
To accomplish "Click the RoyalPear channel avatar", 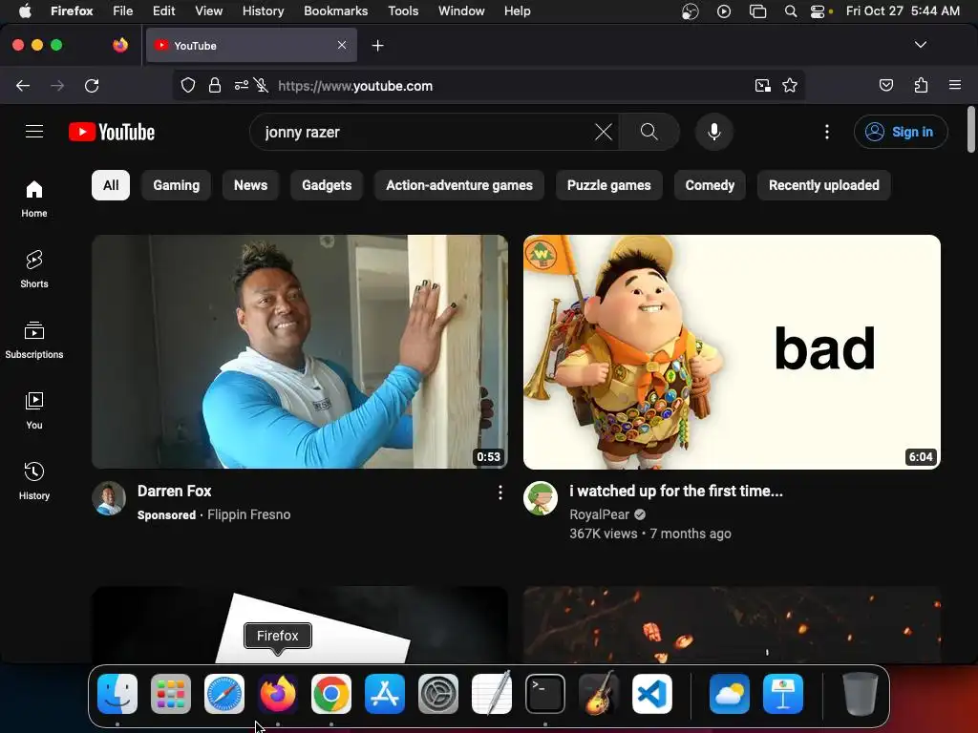I will (541, 498).
